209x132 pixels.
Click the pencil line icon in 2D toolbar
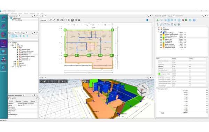click(x=54, y=20)
